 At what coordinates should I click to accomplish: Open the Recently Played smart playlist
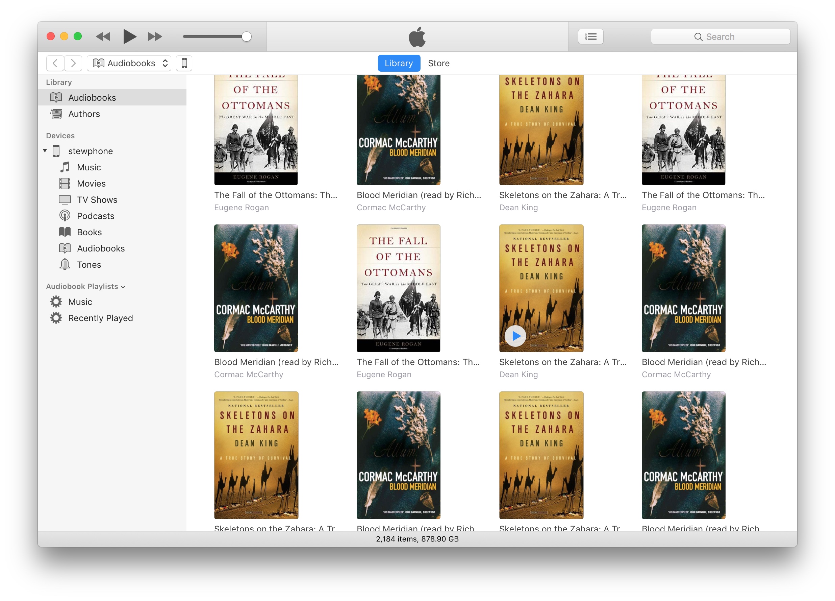pos(112,318)
